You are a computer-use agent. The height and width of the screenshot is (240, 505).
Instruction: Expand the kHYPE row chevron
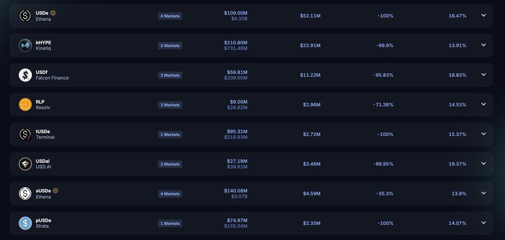pyautogui.click(x=483, y=45)
